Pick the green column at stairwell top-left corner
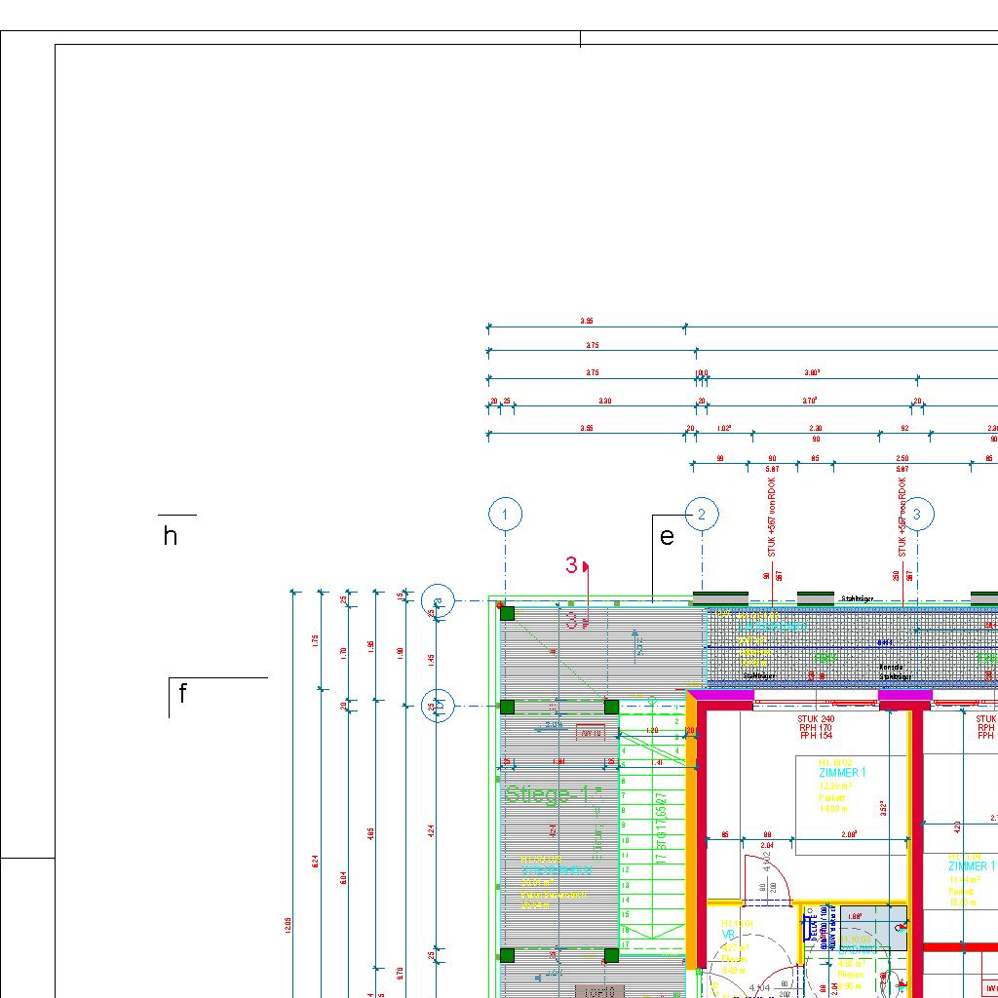The height and width of the screenshot is (998, 998). click(507, 612)
